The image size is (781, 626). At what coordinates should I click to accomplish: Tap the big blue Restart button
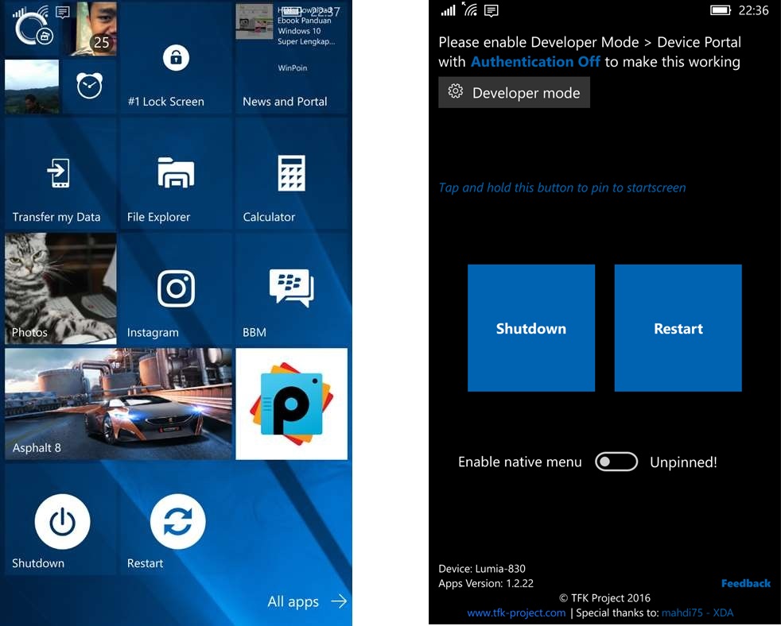(678, 328)
